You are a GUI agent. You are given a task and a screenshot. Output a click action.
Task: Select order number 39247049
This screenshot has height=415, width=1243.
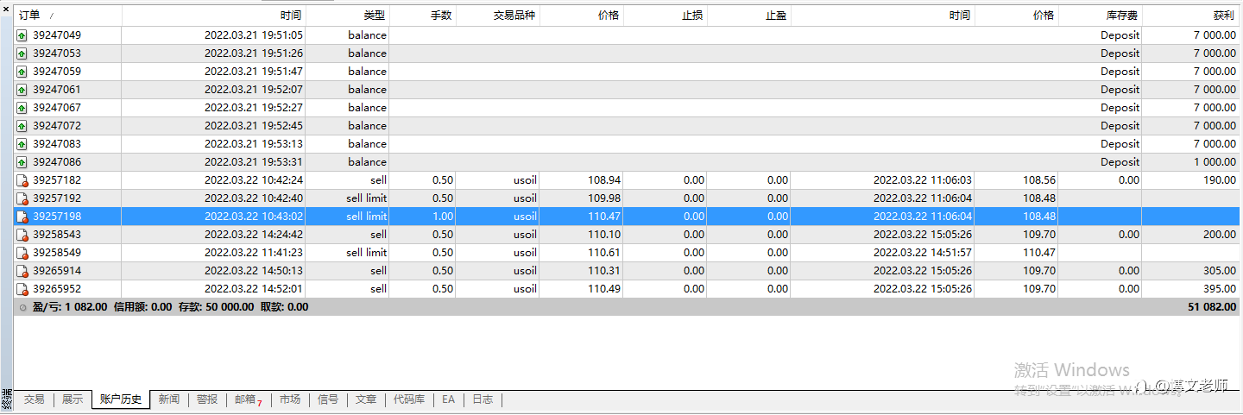57,35
